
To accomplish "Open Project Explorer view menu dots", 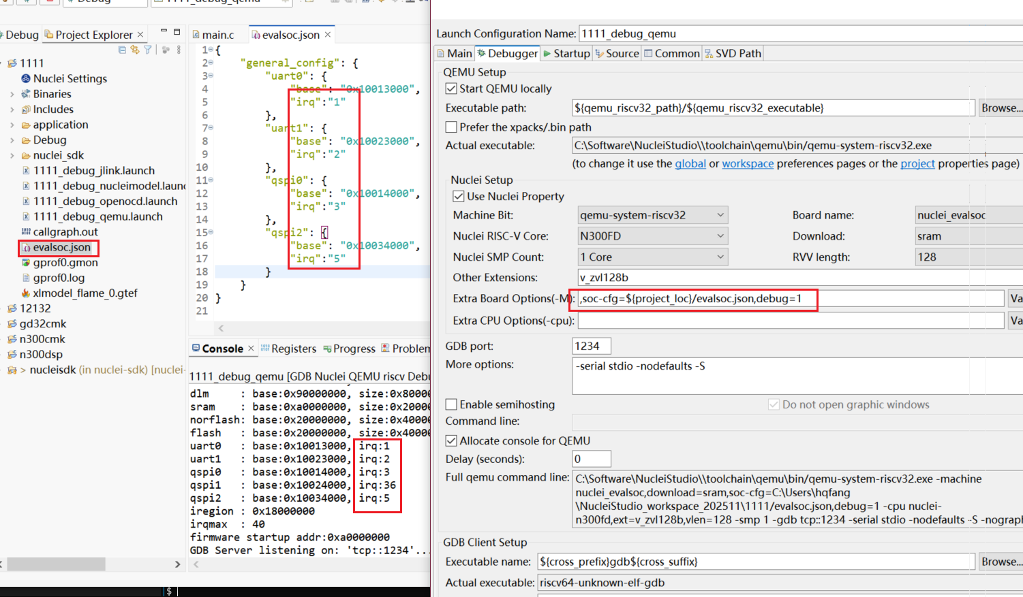I will pyautogui.click(x=179, y=50).
